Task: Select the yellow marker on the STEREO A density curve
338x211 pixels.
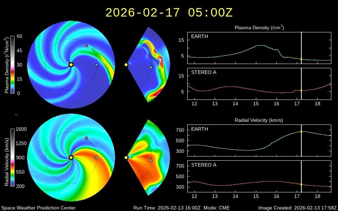Action: pos(301,90)
